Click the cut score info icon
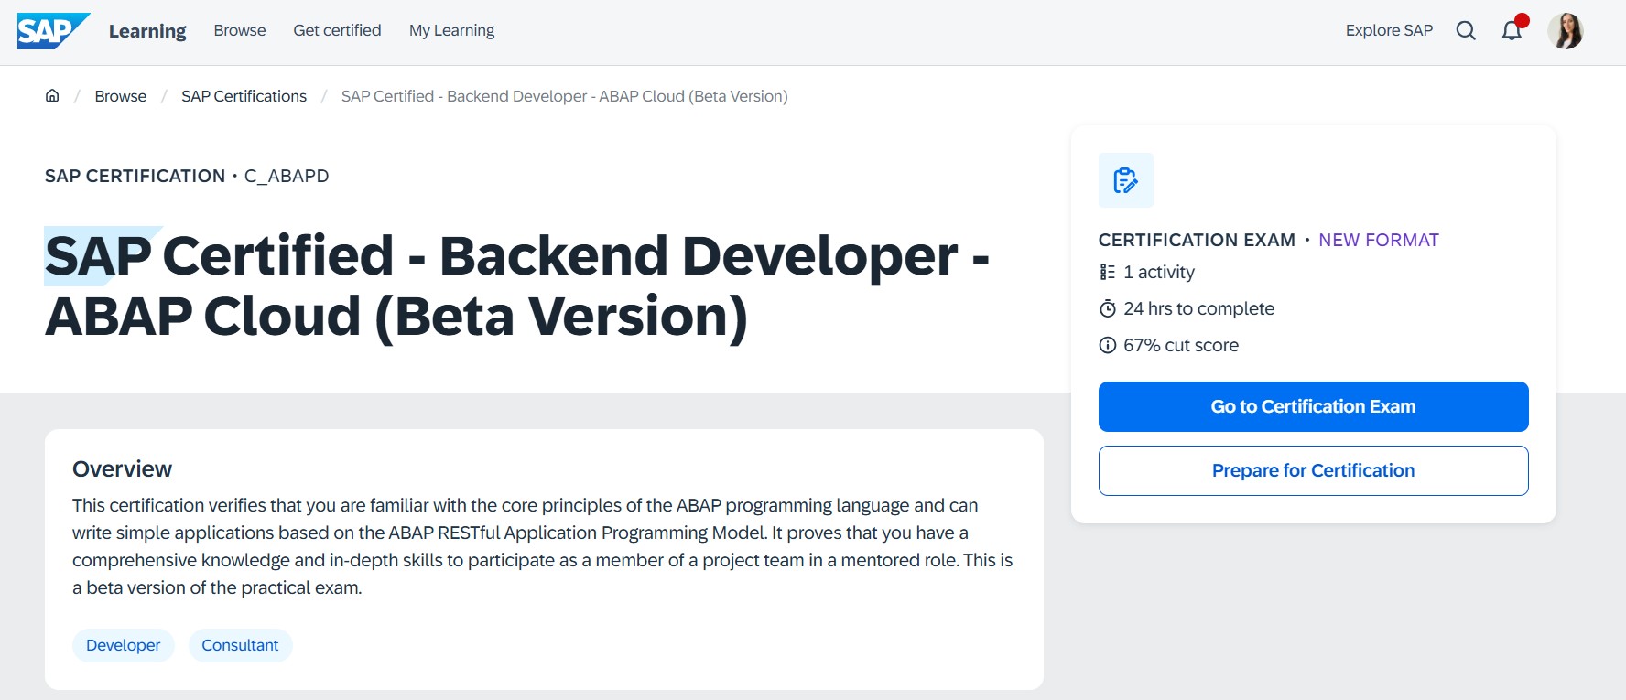Image resolution: width=1626 pixels, height=700 pixels. [1108, 345]
